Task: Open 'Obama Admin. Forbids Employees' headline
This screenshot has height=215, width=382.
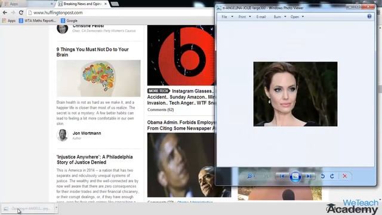Action: tap(181, 125)
